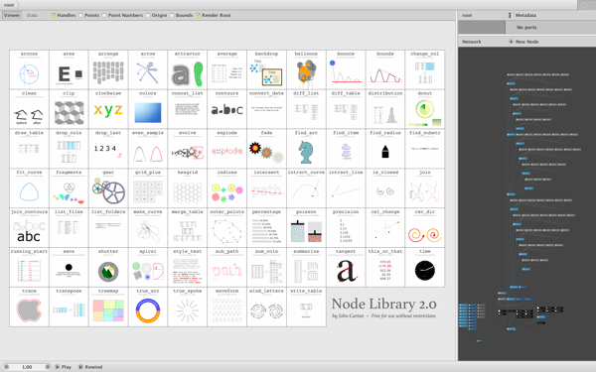Click the New Node button
This screenshot has width=596, height=372.
[x=523, y=42]
